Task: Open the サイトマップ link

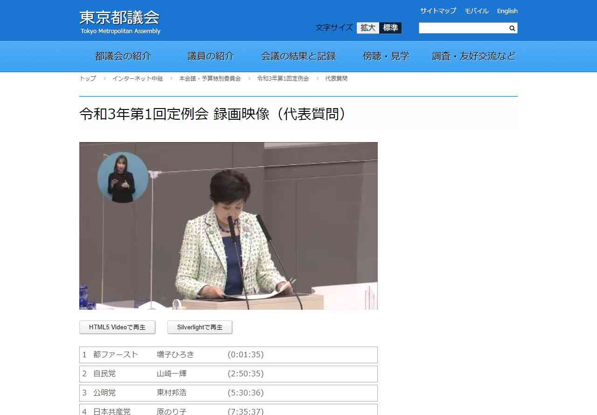Action: coord(438,11)
